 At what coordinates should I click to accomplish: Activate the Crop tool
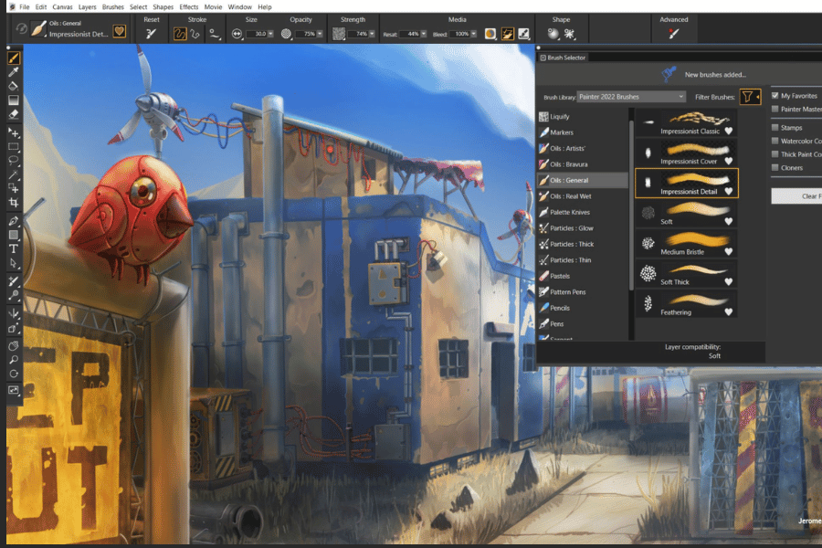click(x=14, y=203)
